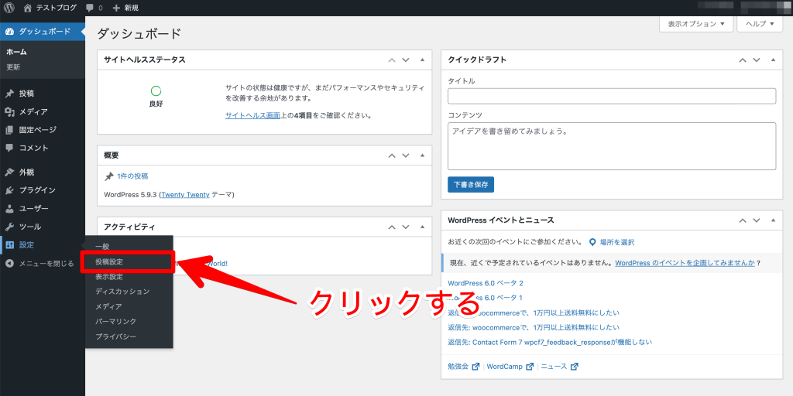Collapse the WordPress イベントとニュース panel
This screenshot has height=396, width=793.
[773, 220]
